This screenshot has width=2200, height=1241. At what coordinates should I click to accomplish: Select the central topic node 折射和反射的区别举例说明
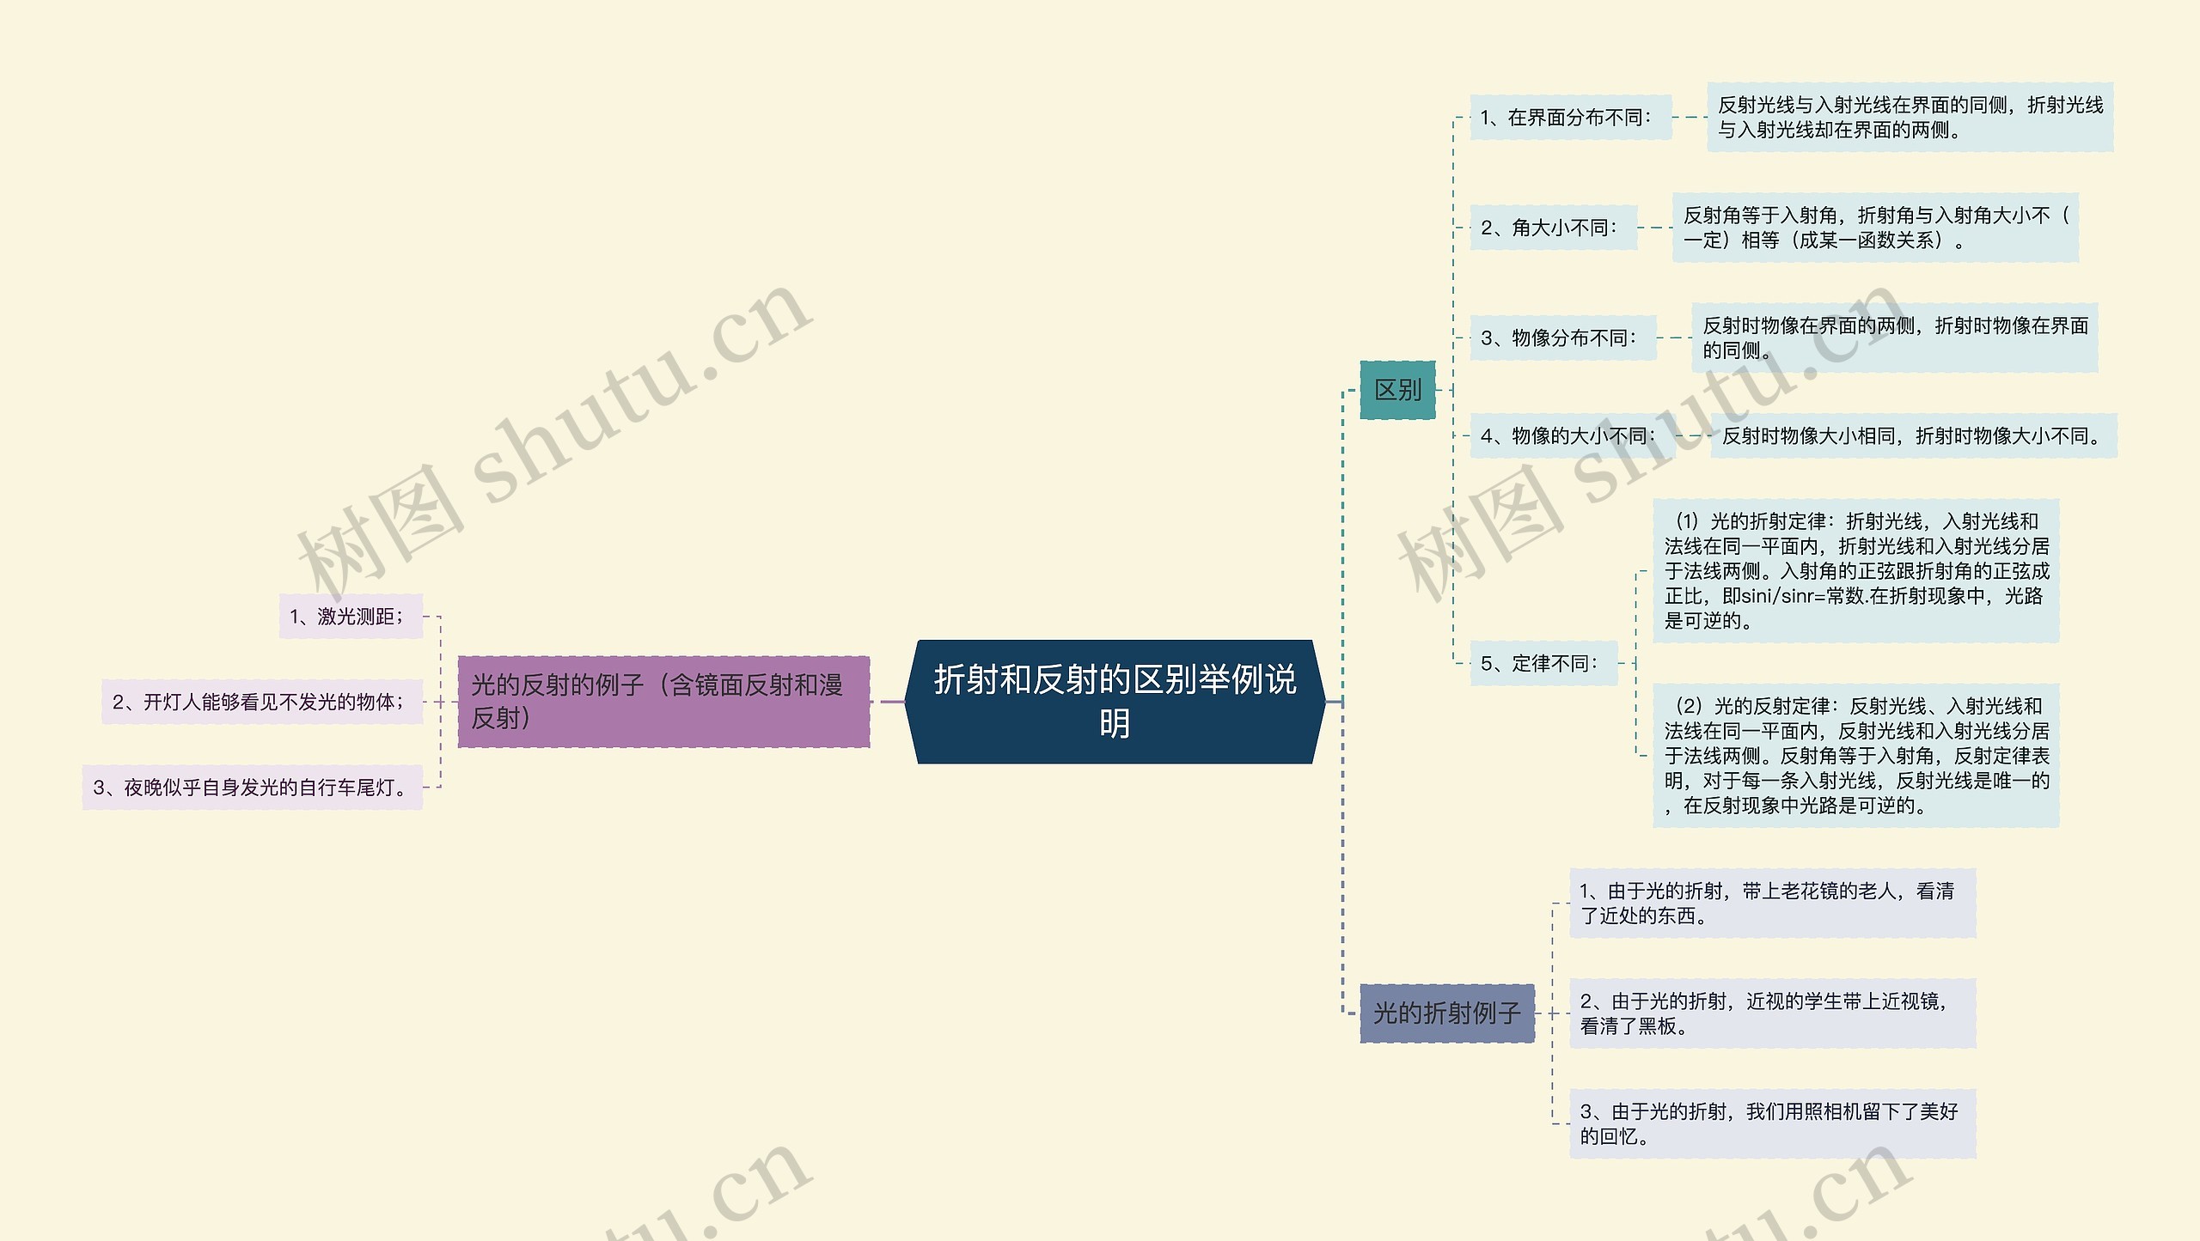click(1115, 701)
